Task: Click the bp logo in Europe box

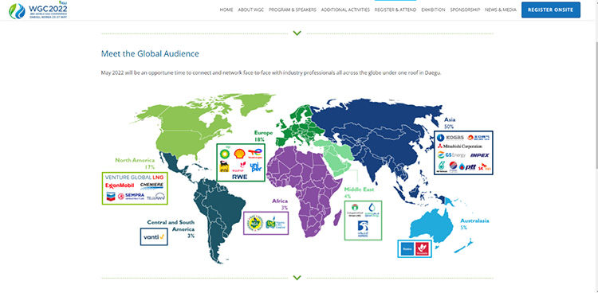Action: point(225,153)
